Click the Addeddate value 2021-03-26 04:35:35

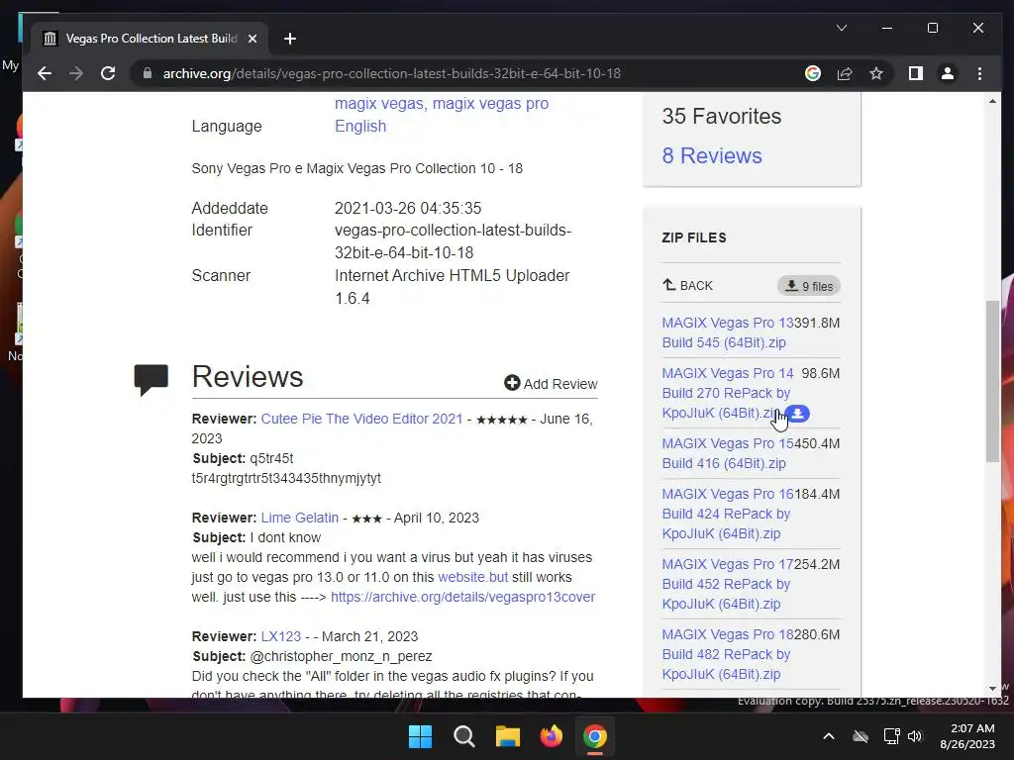[x=408, y=208]
